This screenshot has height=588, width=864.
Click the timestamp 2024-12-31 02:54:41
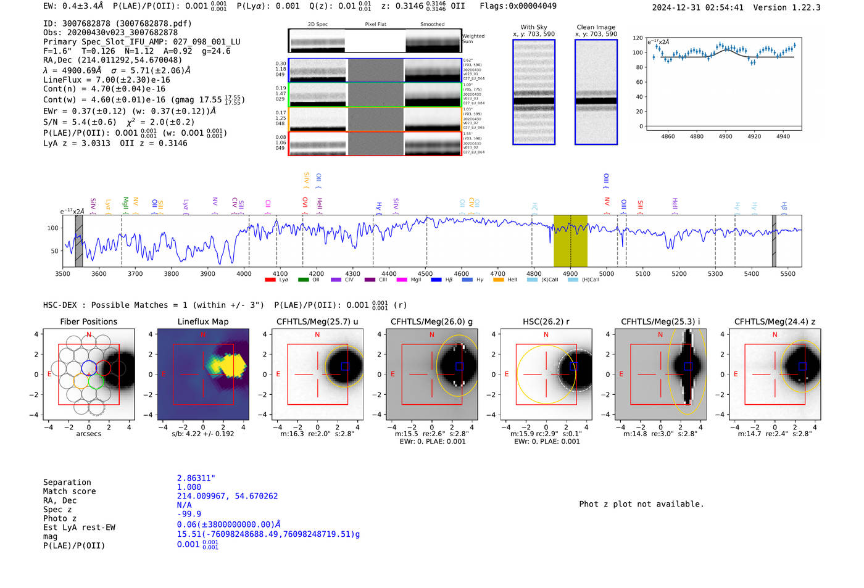tap(698, 7)
